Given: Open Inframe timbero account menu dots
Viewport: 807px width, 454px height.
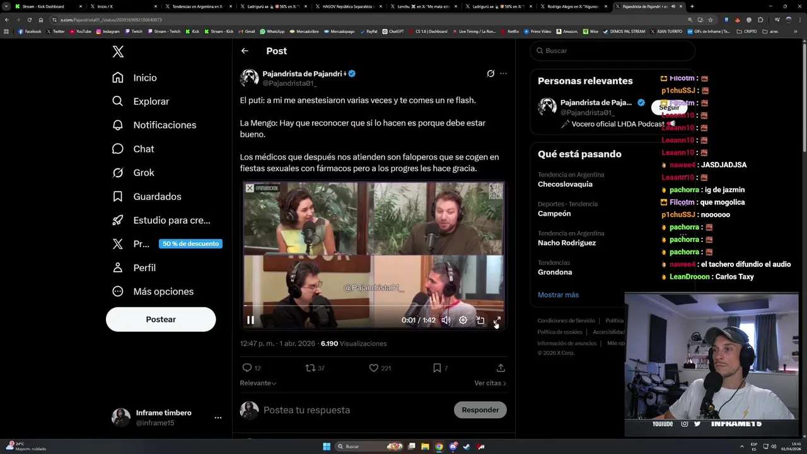Looking at the screenshot, I should [218, 417].
